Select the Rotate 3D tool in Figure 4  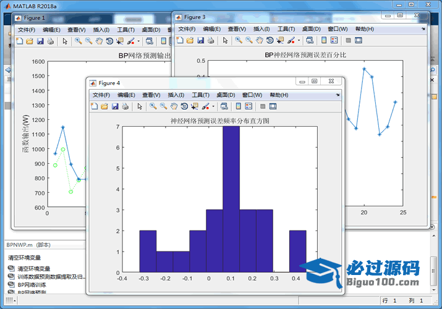[x=184, y=106]
